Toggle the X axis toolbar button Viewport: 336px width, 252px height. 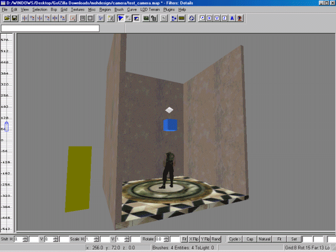pos(209,18)
